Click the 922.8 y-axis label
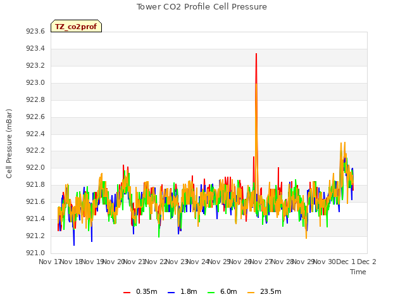The height and width of the screenshot is (304, 405). click(x=35, y=100)
